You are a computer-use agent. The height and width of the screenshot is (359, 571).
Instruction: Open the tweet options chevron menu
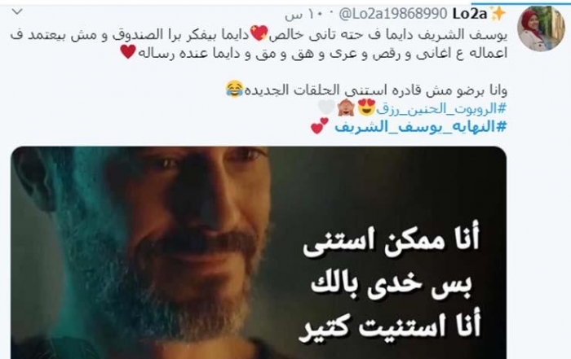click(x=17, y=12)
